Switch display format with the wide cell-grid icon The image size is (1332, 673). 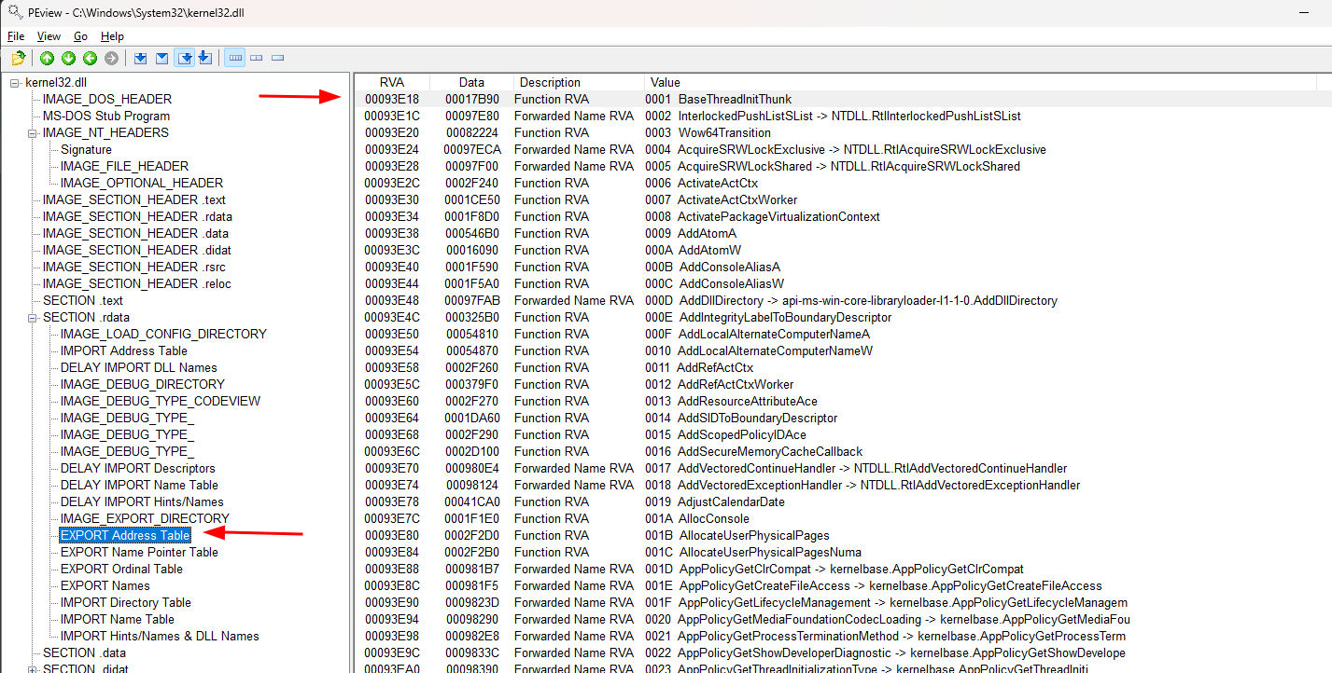coord(234,57)
